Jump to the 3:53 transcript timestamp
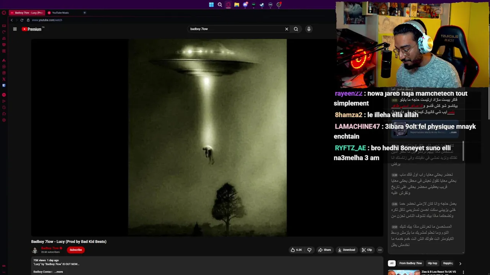This screenshot has width=490, height=275. [394, 227]
